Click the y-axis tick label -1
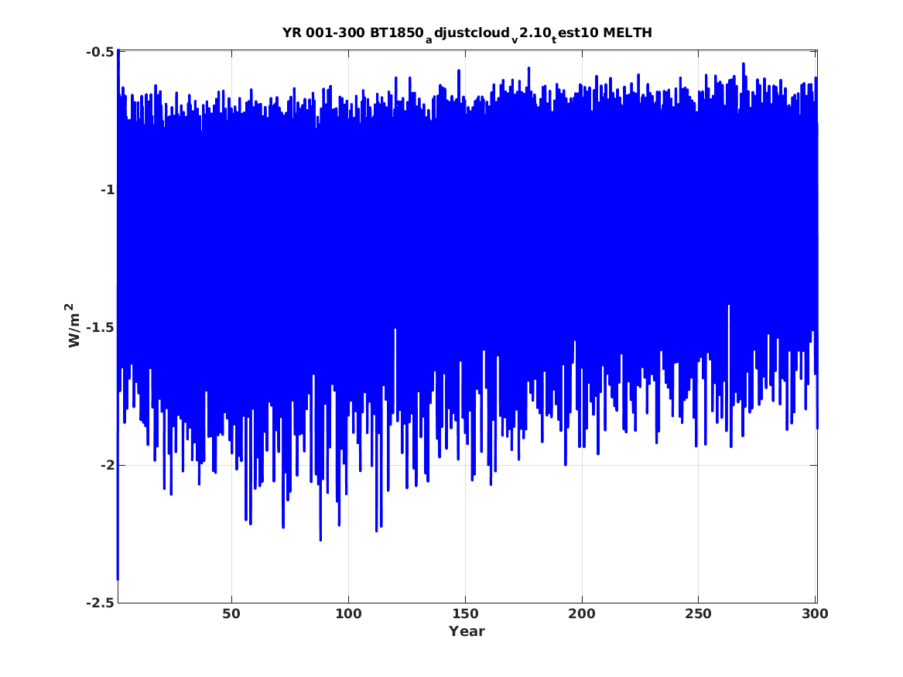This screenshot has width=903, height=677. click(107, 190)
